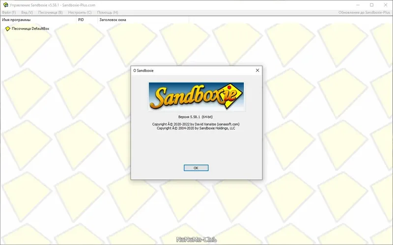The width and height of the screenshot is (393, 245).
Task: Close the About Sandboxie dialog
Action: [257, 70]
